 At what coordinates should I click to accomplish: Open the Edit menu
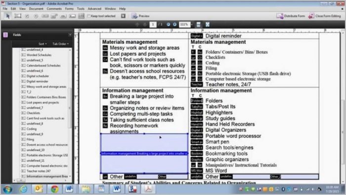pyautogui.click(x=13, y=9)
